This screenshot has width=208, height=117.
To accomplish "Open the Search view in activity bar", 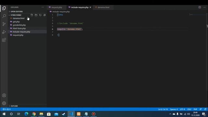I will click(4, 16).
